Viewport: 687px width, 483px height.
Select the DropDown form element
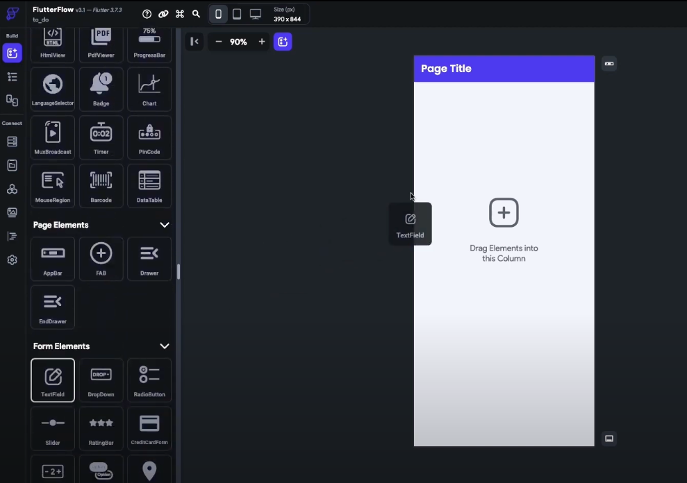coord(101,380)
